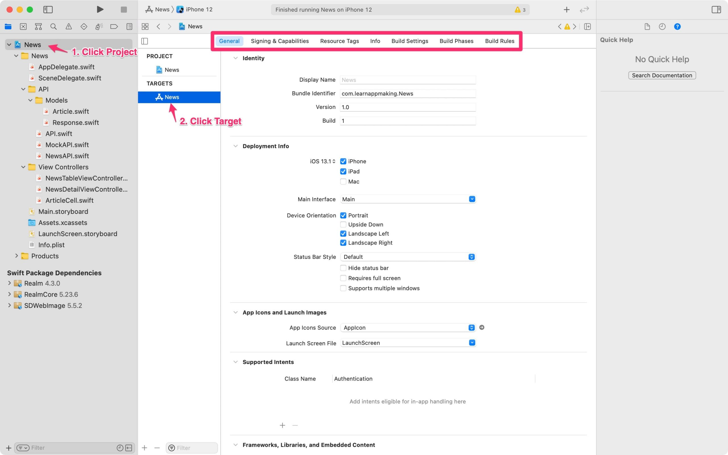Open the Issue navigator warning icon

[x=69, y=26]
